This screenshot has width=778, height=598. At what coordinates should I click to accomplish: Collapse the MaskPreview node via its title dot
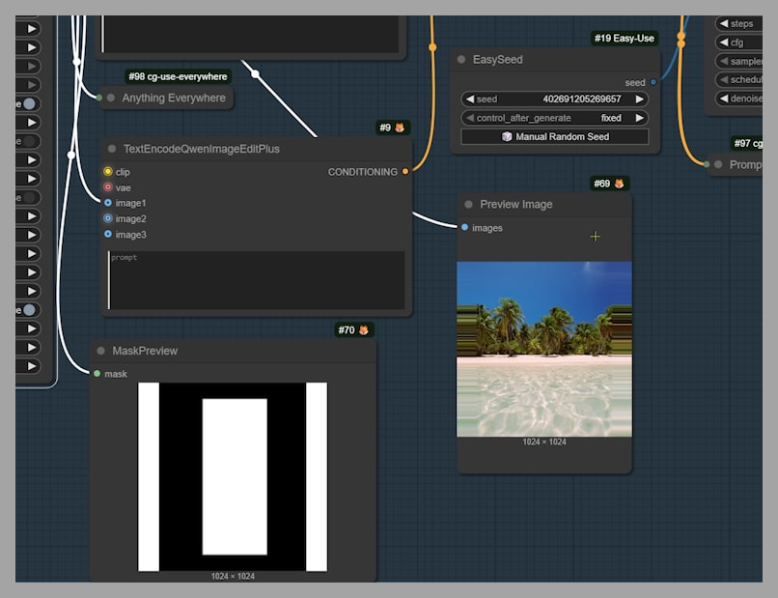[x=101, y=351]
